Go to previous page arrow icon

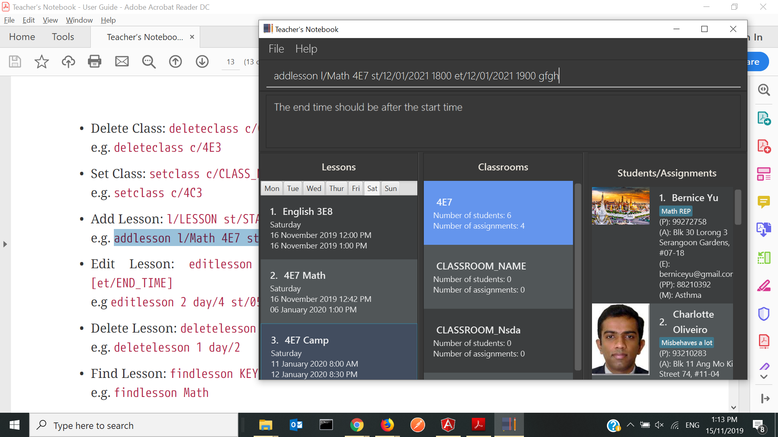click(175, 62)
